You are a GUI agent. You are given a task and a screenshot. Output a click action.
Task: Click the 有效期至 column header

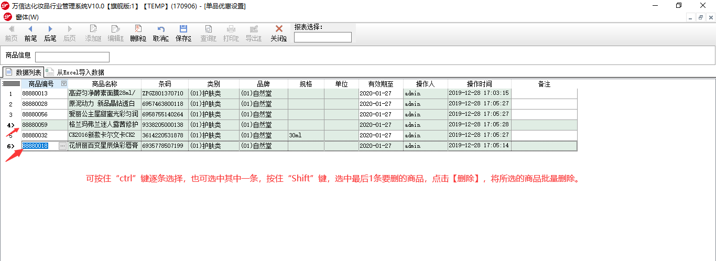point(381,84)
